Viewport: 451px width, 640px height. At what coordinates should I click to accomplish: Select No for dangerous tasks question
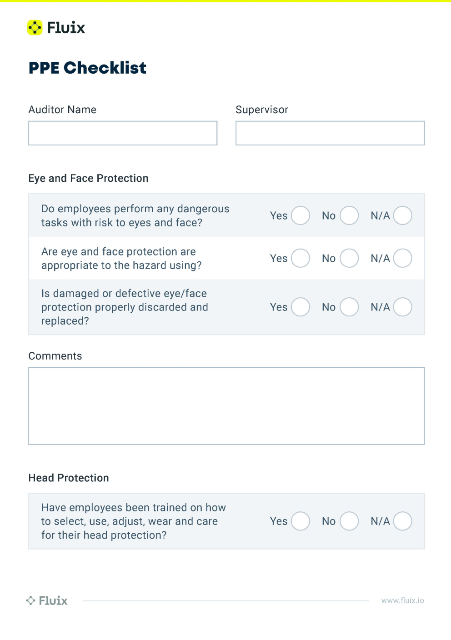coord(349,215)
